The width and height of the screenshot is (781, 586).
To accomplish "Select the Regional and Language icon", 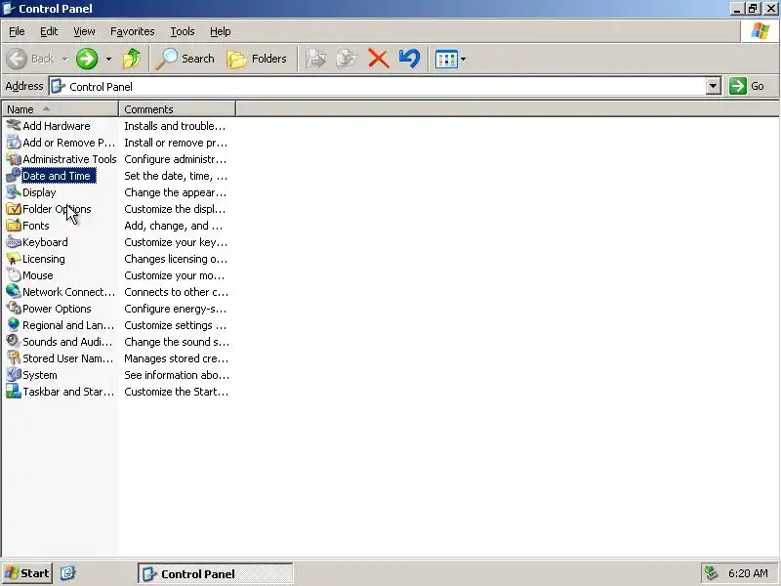I will [x=14, y=325].
